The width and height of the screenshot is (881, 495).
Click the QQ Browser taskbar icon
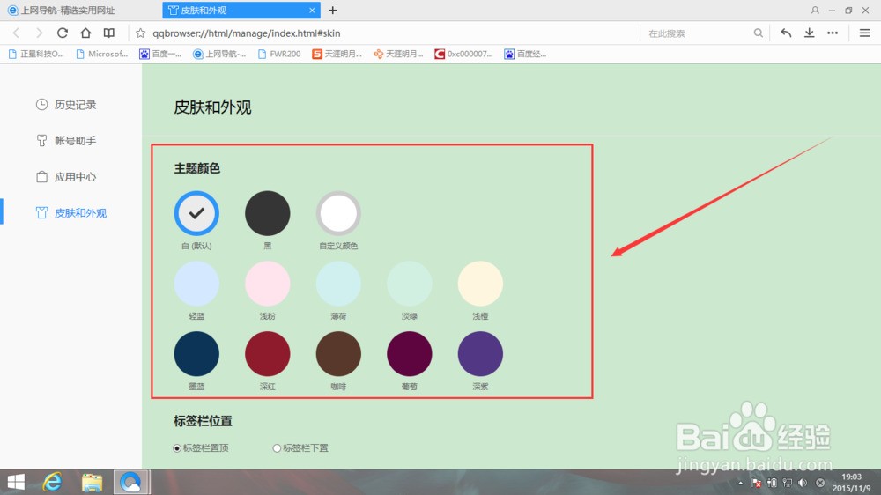tap(131, 482)
